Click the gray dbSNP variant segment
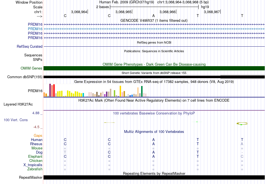The image size is (265, 184). point(242,77)
